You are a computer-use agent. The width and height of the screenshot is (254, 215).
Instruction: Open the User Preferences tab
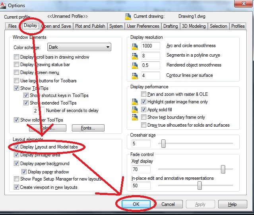pos(143,26)
